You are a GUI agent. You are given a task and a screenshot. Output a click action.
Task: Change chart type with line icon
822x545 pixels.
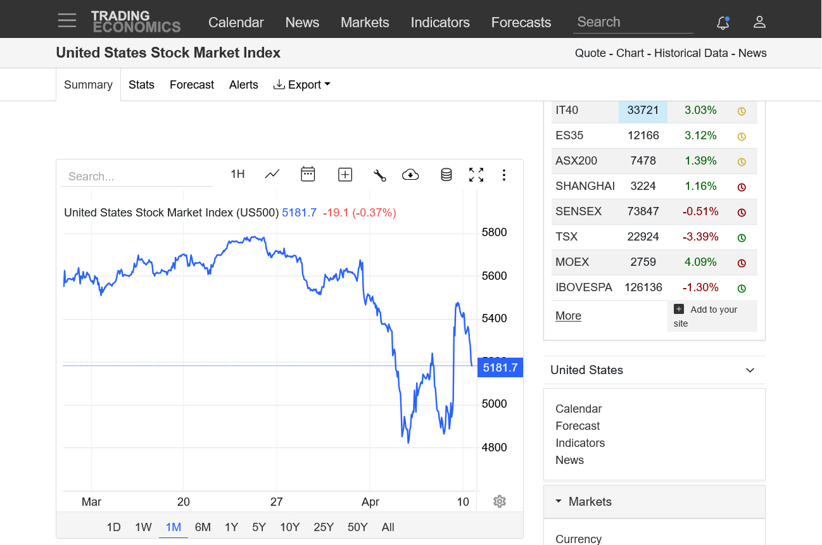272,174
